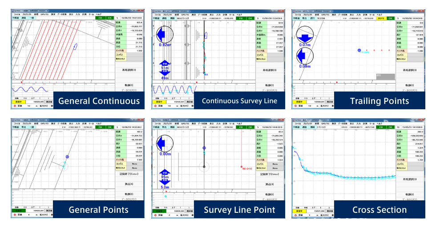Click boat icon in Continuous Survey Line window

[x=206, y=35]
